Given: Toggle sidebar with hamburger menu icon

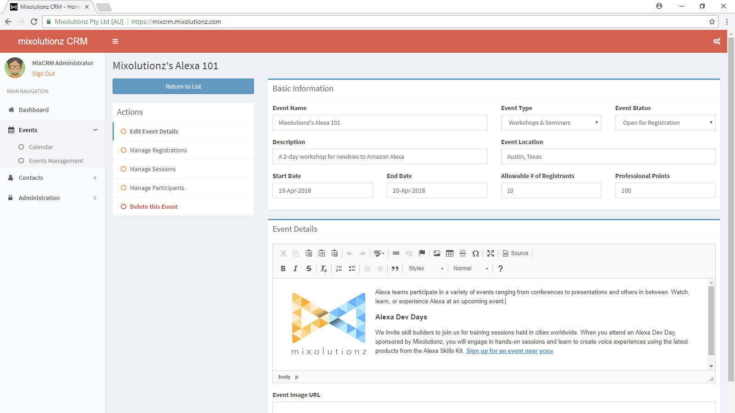Looking at the screenshot, I should (x=115, y=41).
